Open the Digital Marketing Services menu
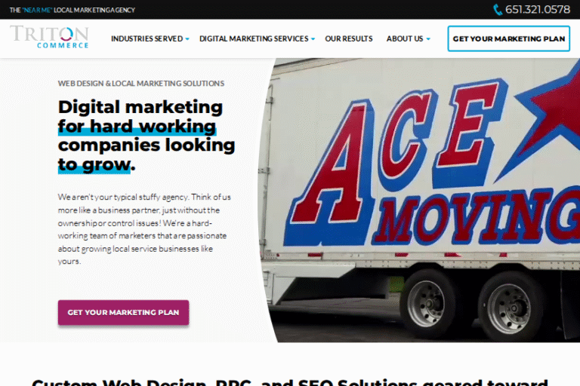The width and height of the screenshot is (580, 386). 254,38
